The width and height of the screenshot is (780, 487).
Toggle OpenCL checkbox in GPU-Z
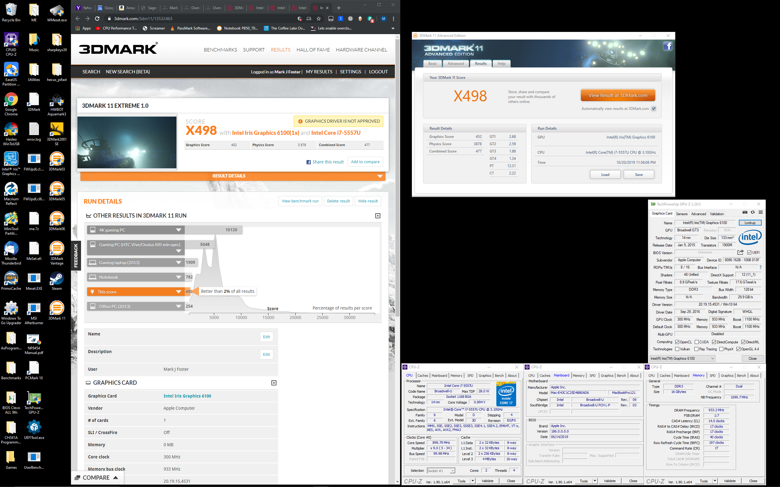[677, 342]
